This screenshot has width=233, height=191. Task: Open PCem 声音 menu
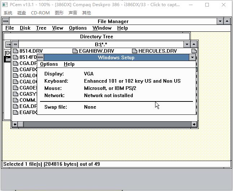73,13
